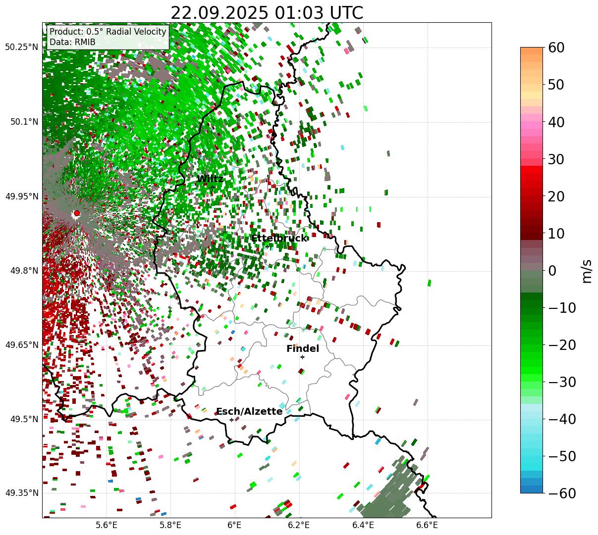Click the Findel city label
Image resolution: width=598 pixels, height=535 pixels.
click(303, 348)
